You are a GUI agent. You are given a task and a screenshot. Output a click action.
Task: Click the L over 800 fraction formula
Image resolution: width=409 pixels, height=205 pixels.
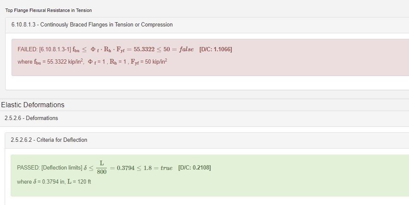[101, 168]
